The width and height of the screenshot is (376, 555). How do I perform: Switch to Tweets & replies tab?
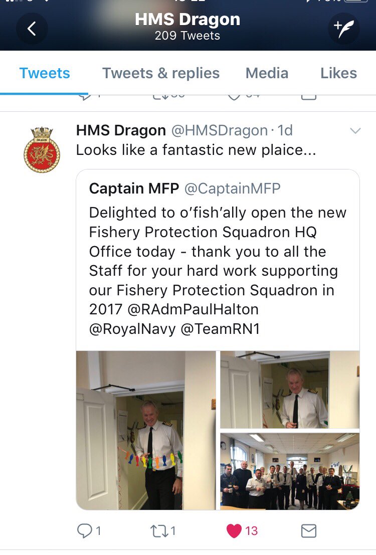pos(161,73)
